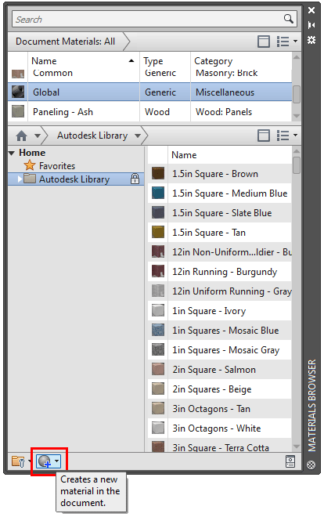
Task: Click the auto-hide palette icon
Action: 311,25
